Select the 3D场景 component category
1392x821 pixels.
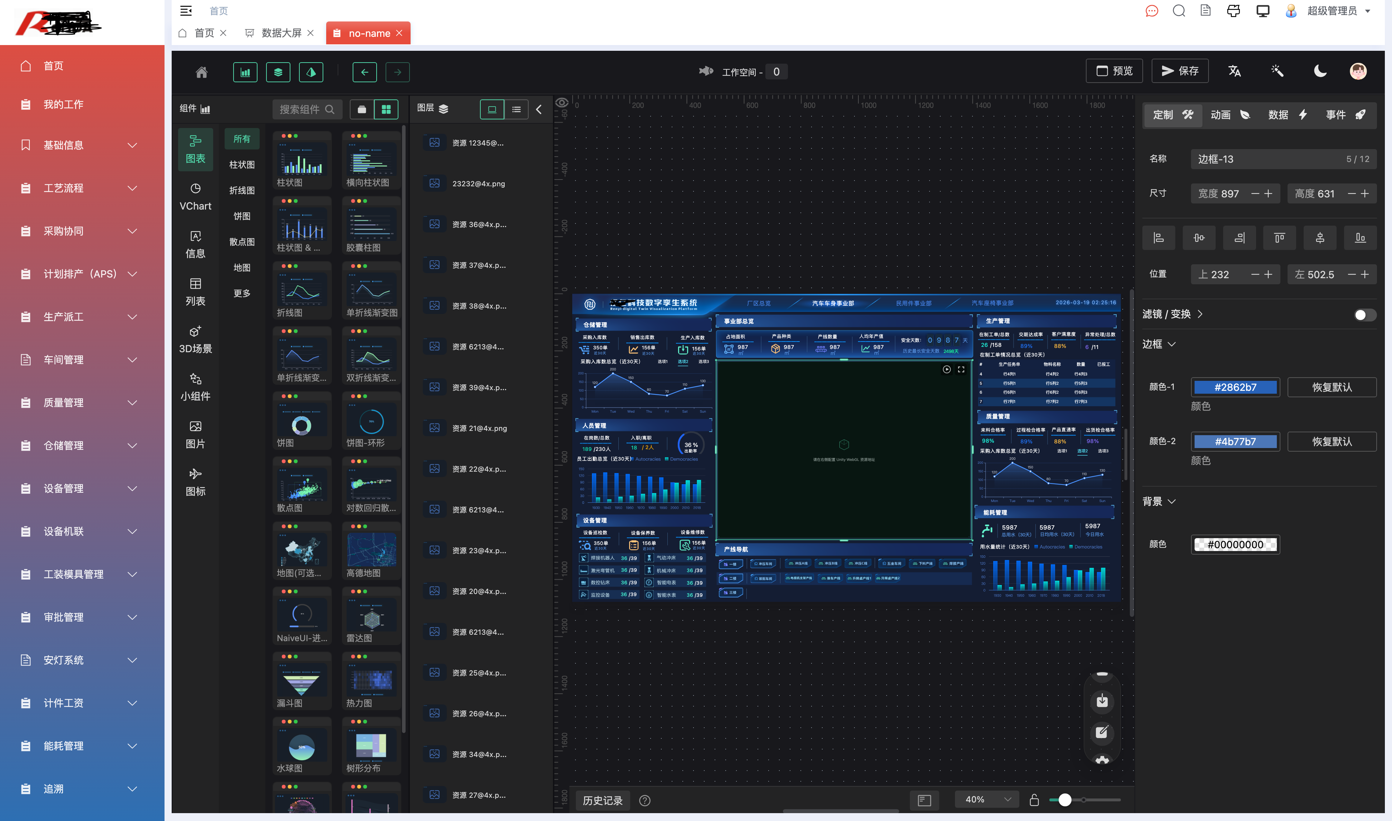pyautogui.click(x=195, y=339)
